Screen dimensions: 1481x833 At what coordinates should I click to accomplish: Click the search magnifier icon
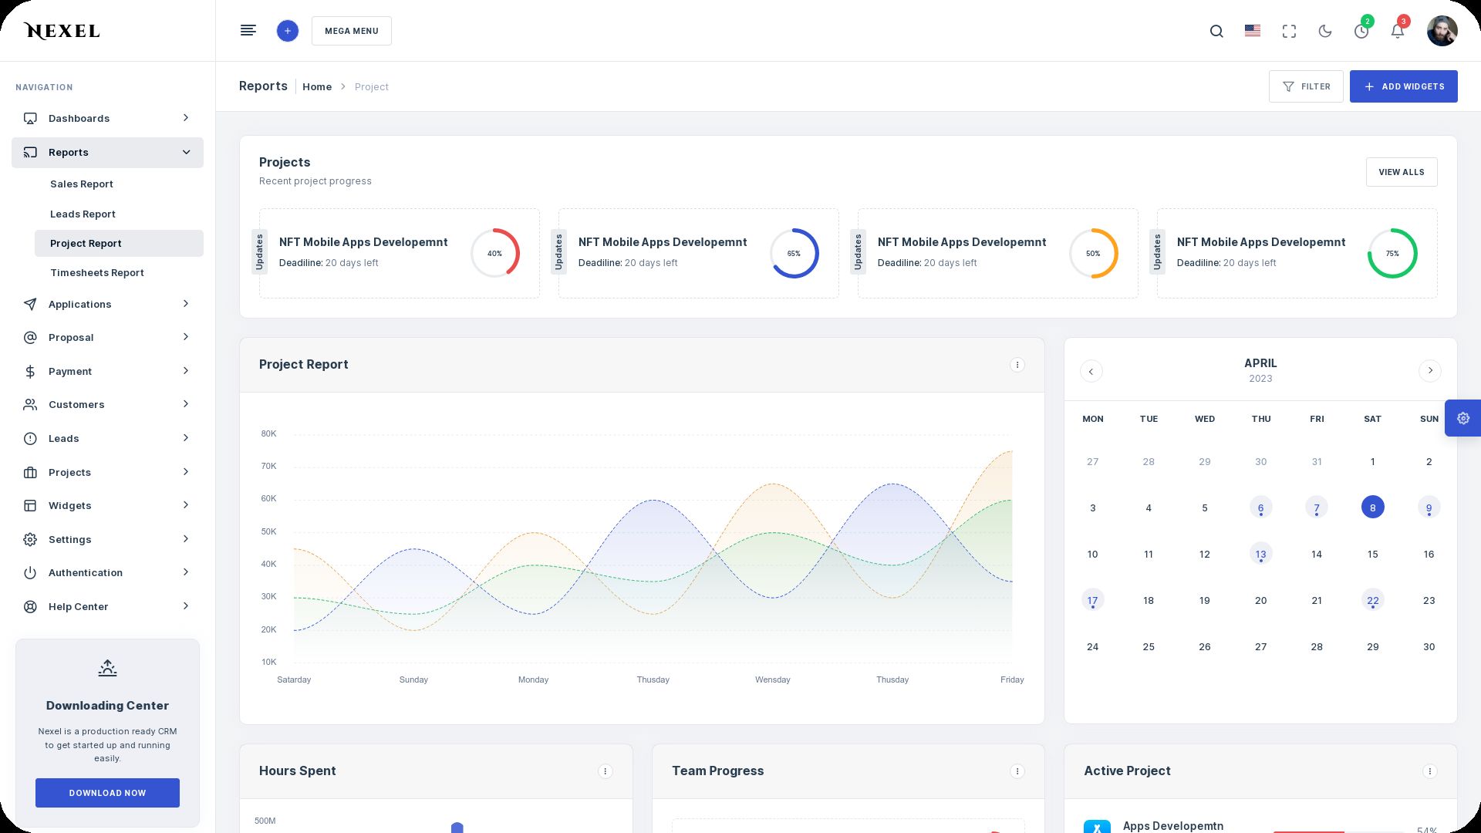coord(1216,32)
